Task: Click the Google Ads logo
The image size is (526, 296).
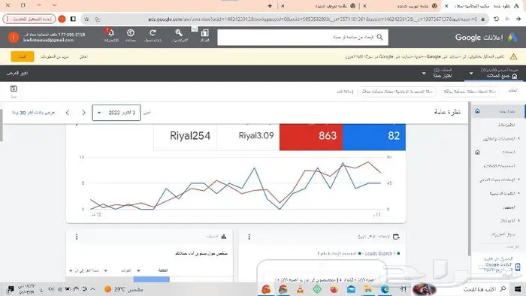Action: coord(512,38)
